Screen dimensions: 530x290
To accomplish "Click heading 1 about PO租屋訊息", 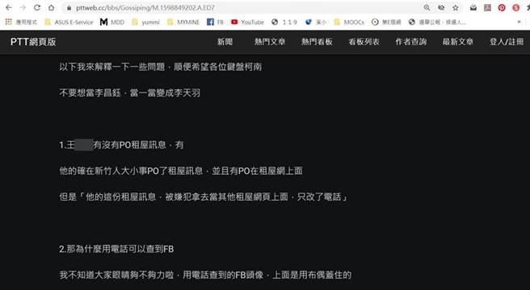I will point(121,145).
